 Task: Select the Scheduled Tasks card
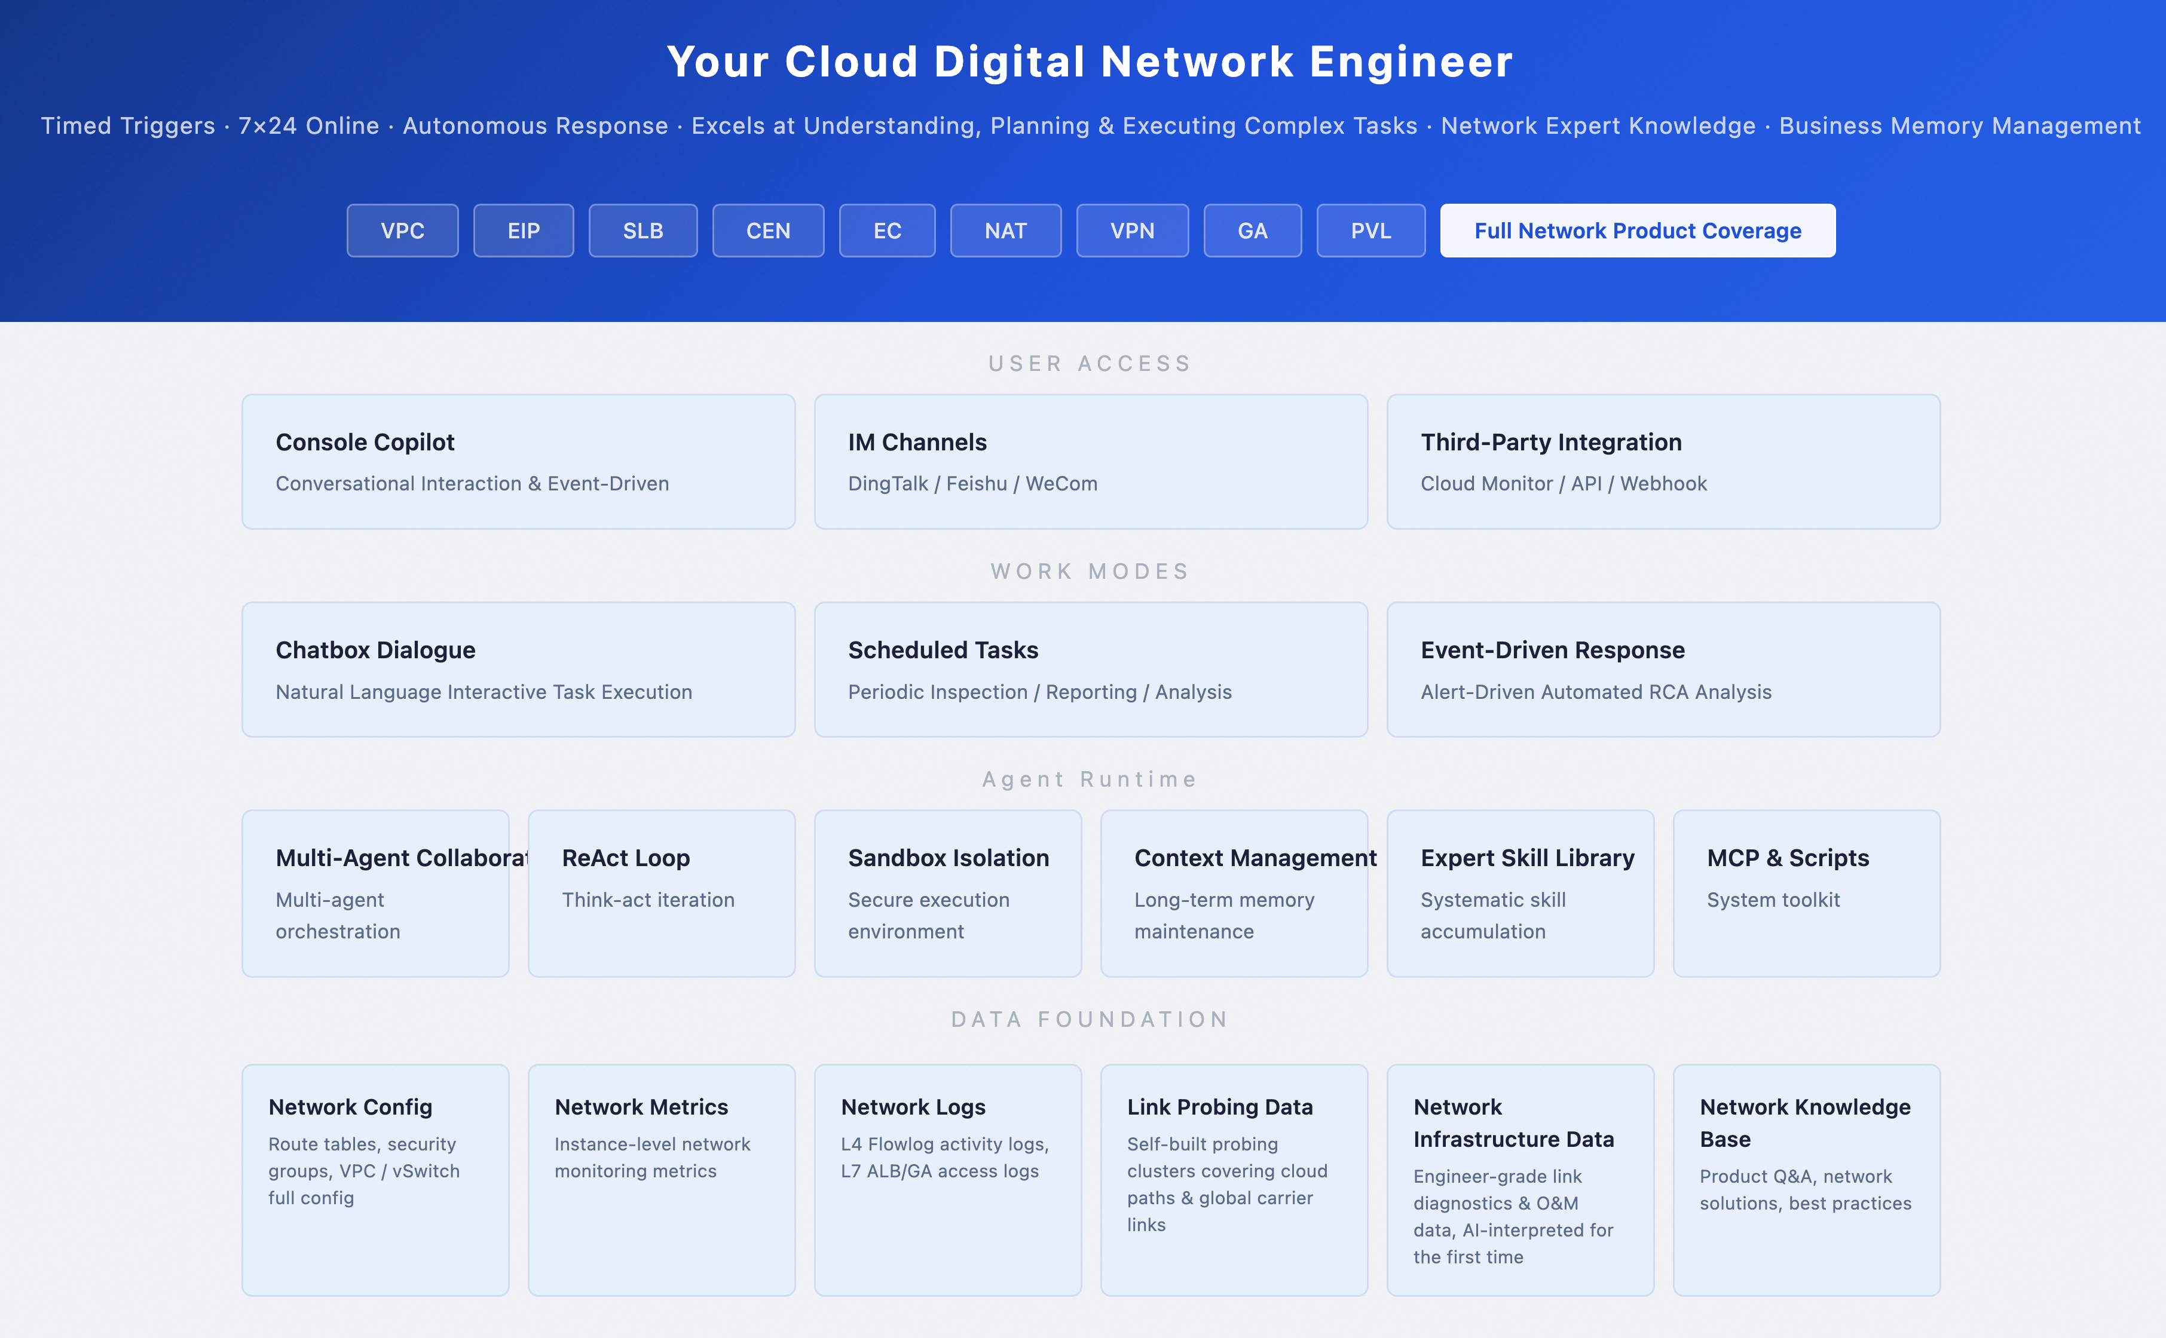click(1091, 670)
